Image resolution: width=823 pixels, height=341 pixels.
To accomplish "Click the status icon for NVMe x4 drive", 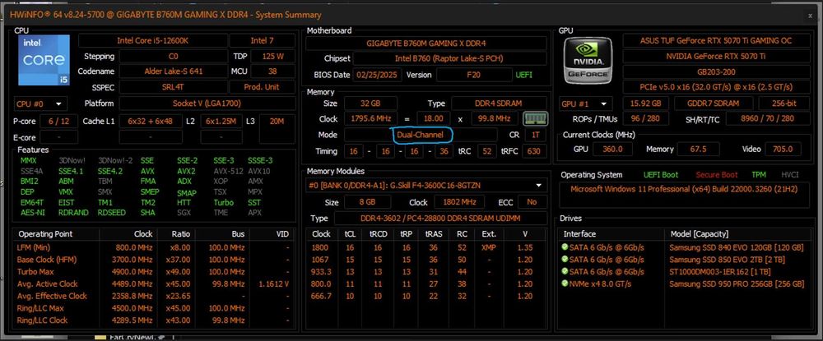I will click(x=565, y=284).
